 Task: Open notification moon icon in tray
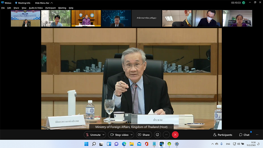259,144
